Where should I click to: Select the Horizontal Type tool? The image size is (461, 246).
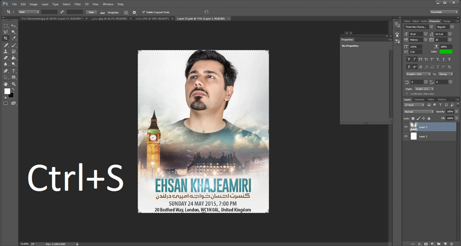14,71
